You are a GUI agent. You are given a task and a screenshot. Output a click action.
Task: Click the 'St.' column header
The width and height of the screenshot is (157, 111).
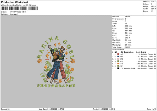pos(122,52)
